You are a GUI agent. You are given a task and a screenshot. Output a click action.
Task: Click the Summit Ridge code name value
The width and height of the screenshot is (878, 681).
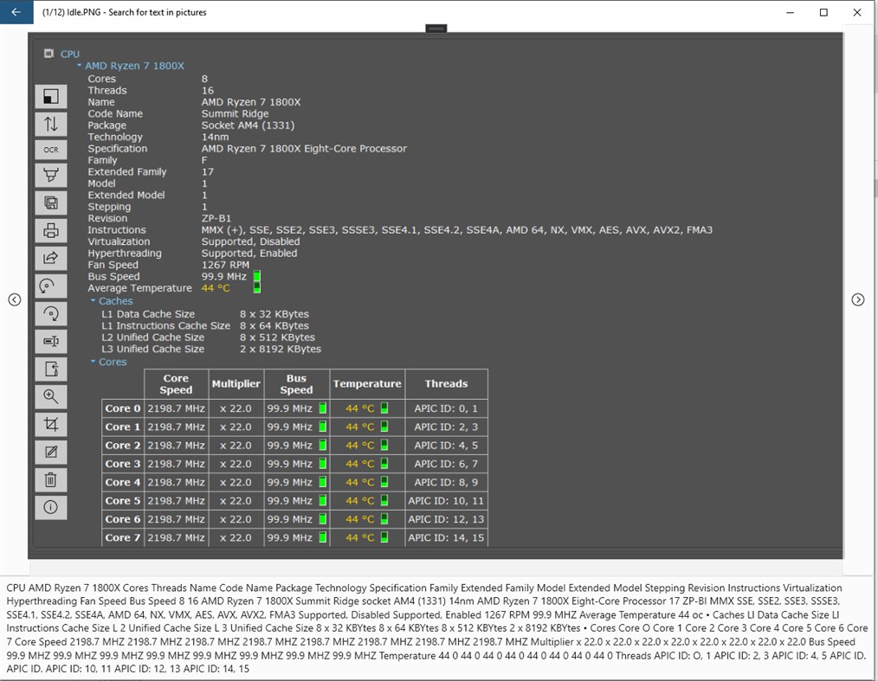coord(236,113)
